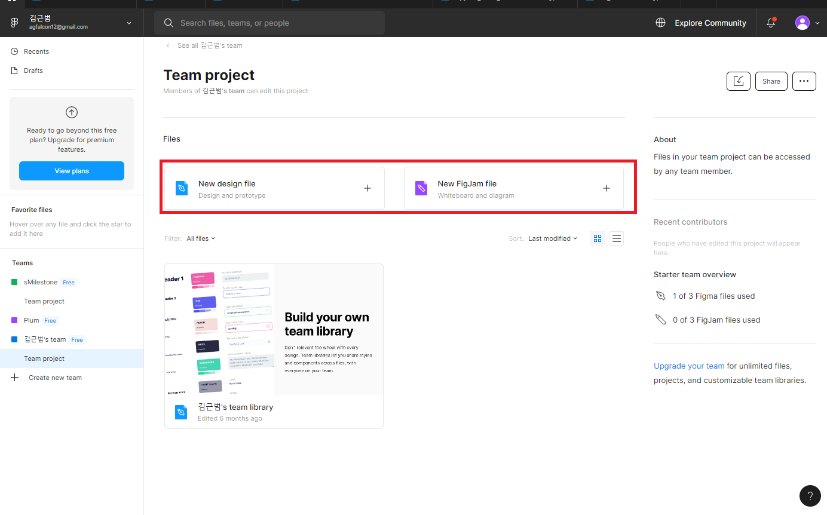Click pen icon beside Figma files used

point(660,296)
